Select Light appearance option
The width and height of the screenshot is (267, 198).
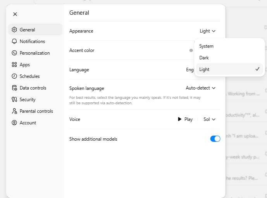click(x=229, y=69)
